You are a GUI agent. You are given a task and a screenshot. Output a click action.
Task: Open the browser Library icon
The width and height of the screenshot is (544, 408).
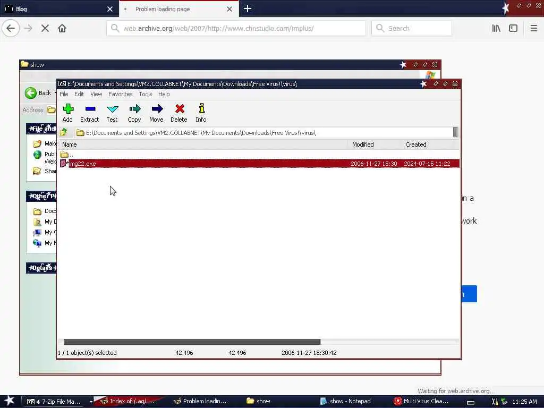496,28
